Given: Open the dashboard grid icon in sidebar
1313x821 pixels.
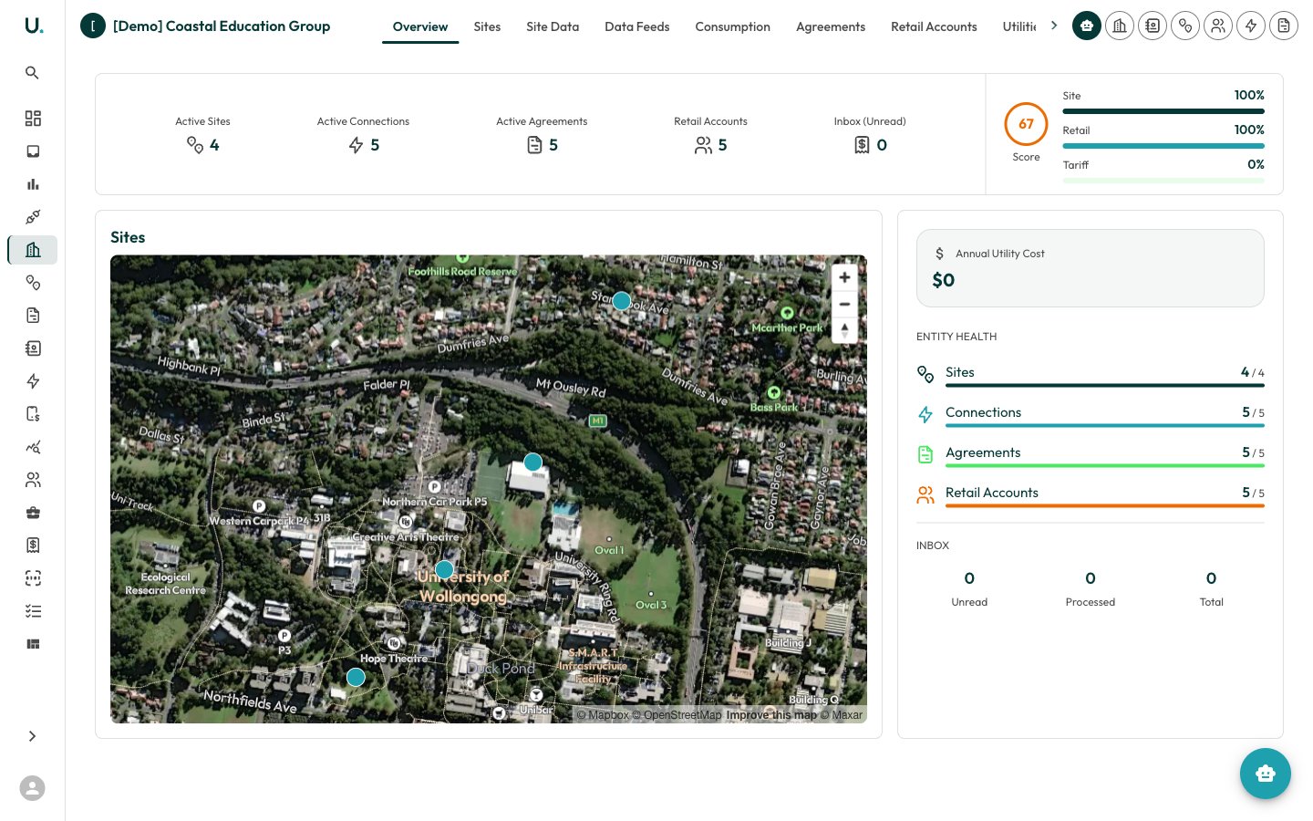Looking at the screenshot, I should pos(33,119).
